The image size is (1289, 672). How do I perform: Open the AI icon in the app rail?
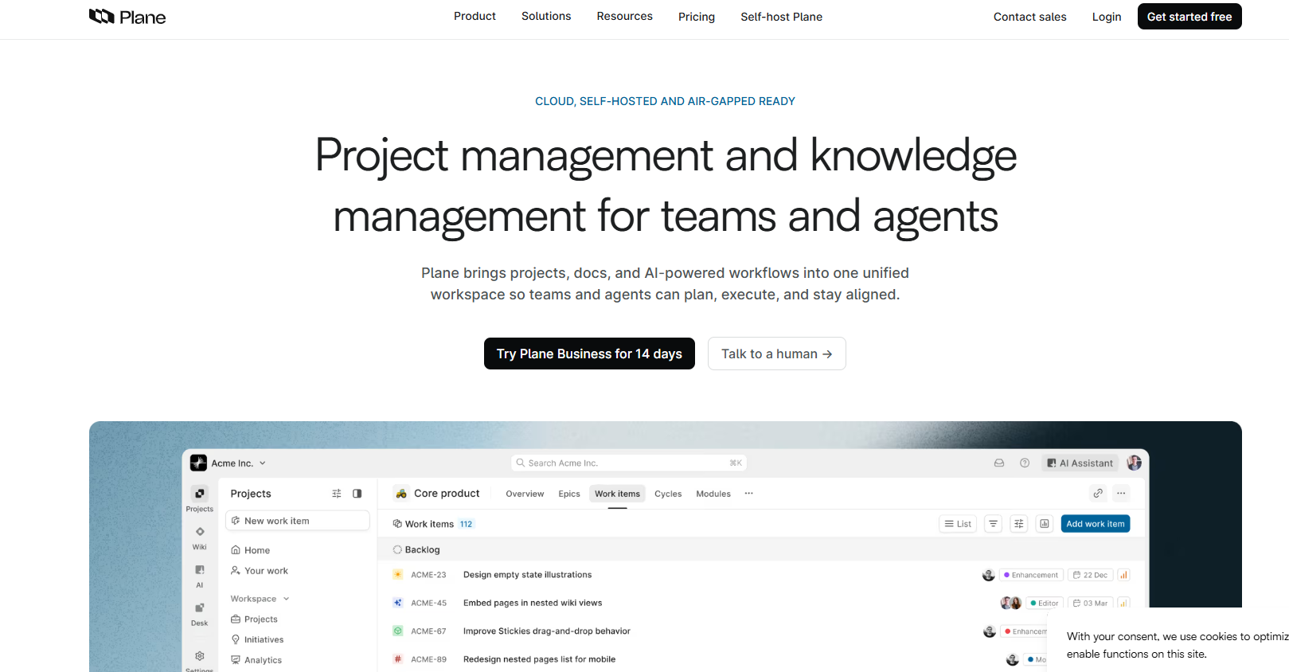pyautogui.click(x=200, y=570)
